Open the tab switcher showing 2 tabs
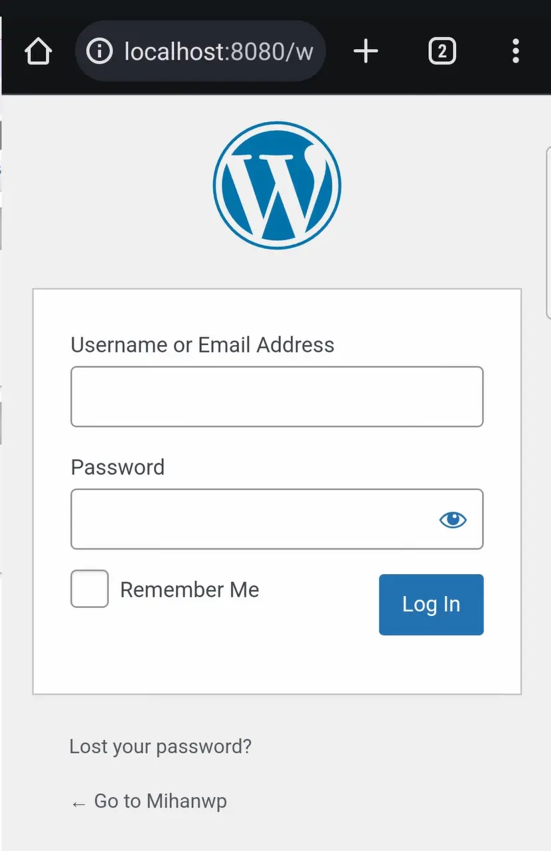Screen dimensions: 551x851 [442, 51]
